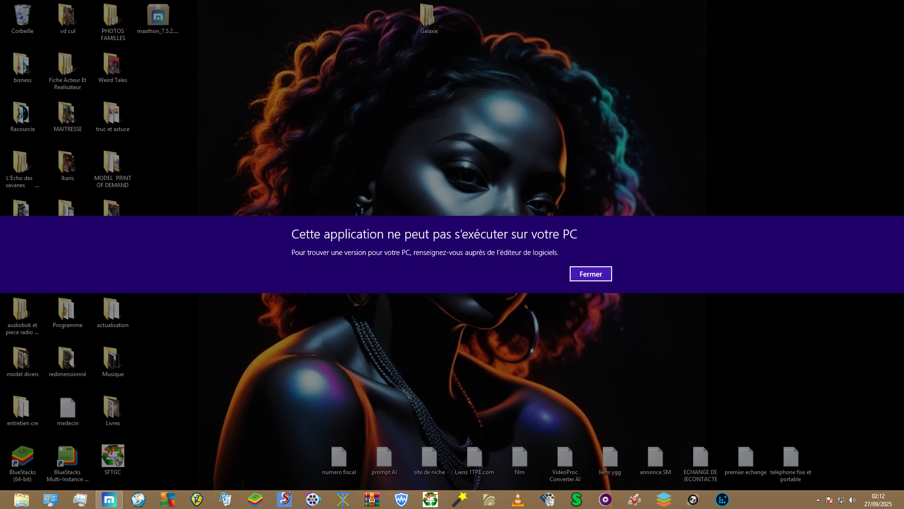Open WinRAR from the taskbar
This screenshot has height=509, width=904.
[x=371, y=500]
